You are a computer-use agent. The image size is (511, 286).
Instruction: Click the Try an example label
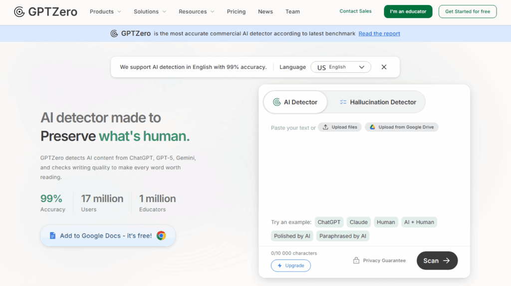tap(291, 222)
